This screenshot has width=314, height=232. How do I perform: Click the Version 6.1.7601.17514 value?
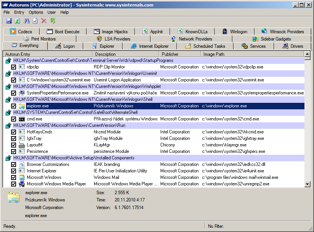click(129, 208)
